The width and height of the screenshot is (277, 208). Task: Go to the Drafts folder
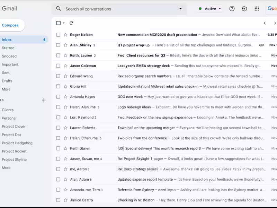tap(7, 81)
